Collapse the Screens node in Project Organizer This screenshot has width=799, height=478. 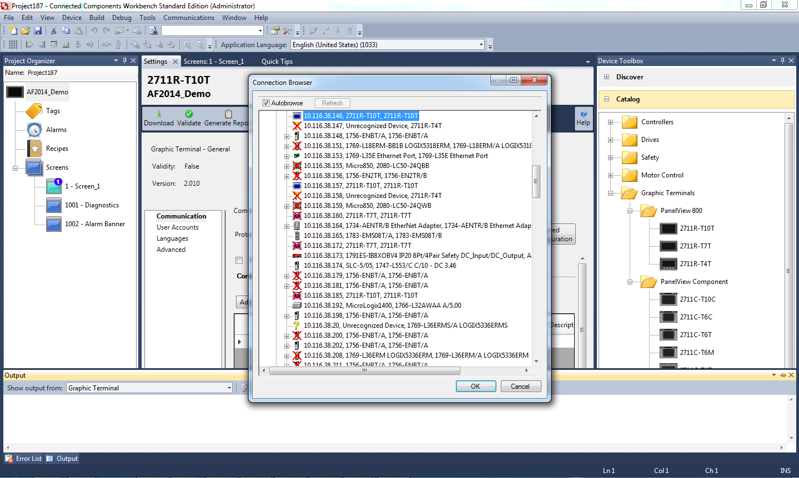pyautogui.click(x=15, y=168)
